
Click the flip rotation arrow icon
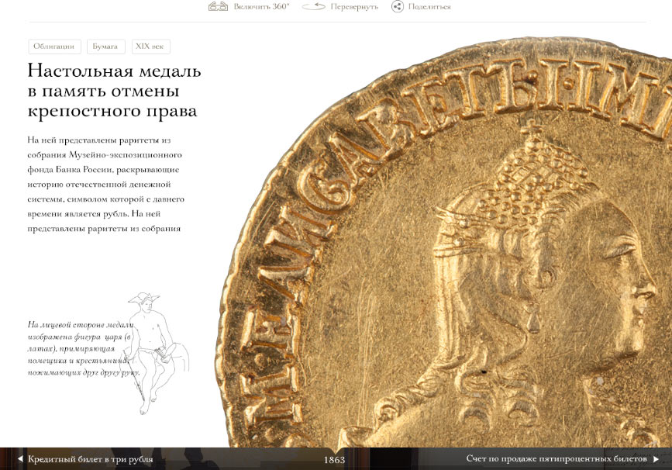pos(313,7)
